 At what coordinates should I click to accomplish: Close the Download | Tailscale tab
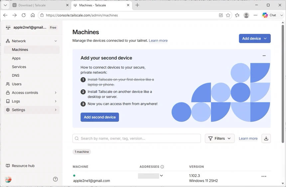(67, 5)
